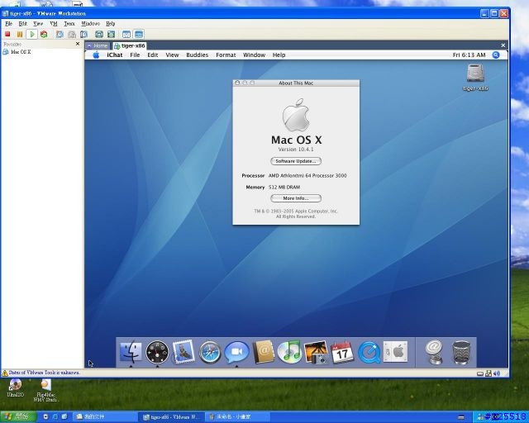Open the iChat application menu
529x423 pixels.
tap(115, 55)
